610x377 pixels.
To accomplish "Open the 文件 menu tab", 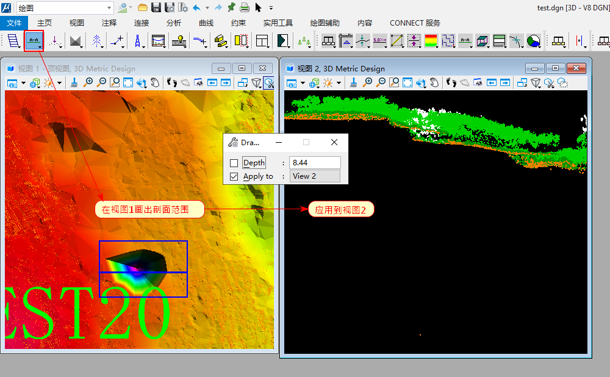I will [13, 23].
